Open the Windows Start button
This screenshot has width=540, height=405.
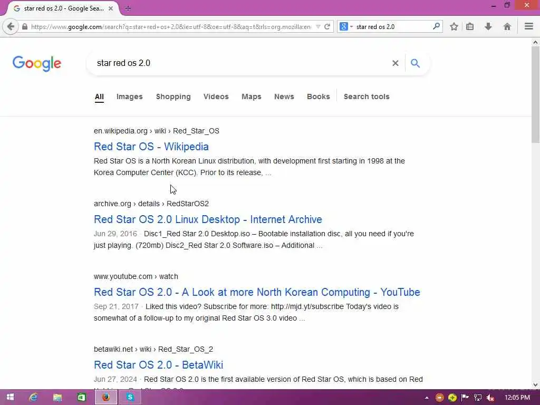[x=10, y=397]
